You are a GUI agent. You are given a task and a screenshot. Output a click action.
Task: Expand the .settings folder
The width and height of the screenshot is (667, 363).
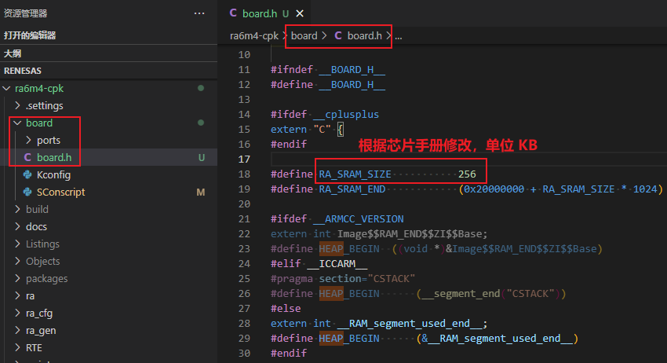click(18, 105)
